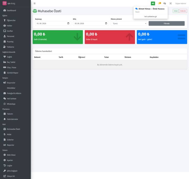Viewport: 189px width, 179px height.
Task: Click the red Giderler button at top right
Action: [x=183, y=11]
